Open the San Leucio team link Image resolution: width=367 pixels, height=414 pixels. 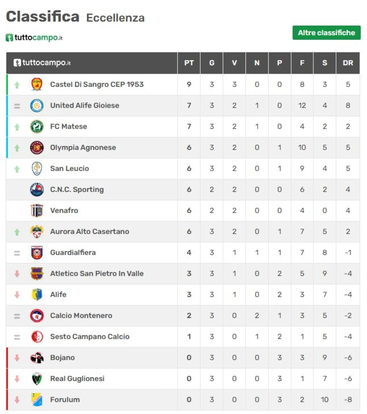pyautogui.click(x=69, y=169)
